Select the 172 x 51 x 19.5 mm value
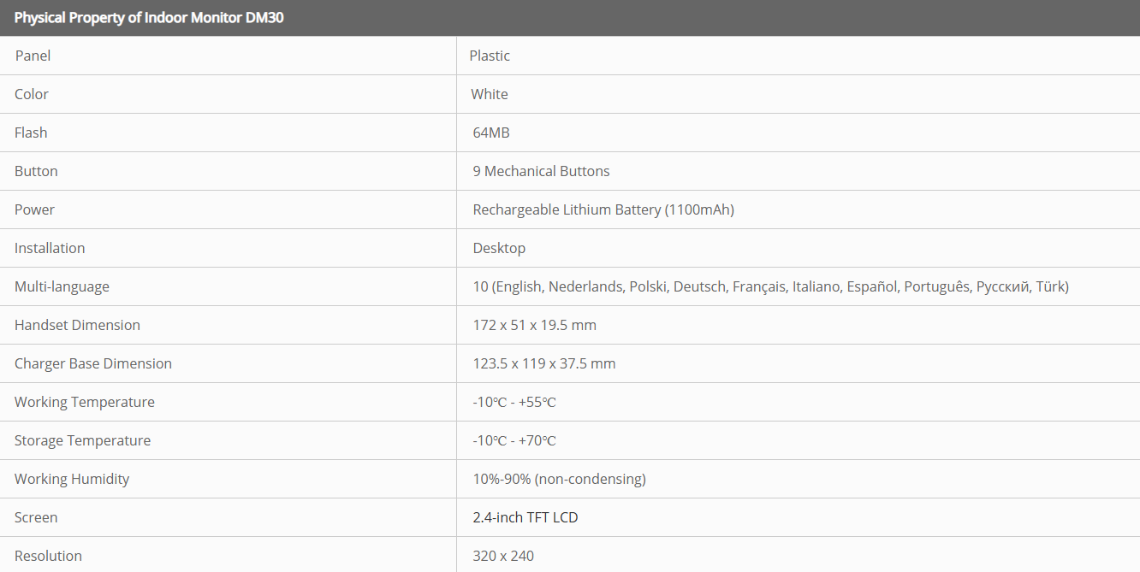The image size is (1140, 572). [534, 325]
